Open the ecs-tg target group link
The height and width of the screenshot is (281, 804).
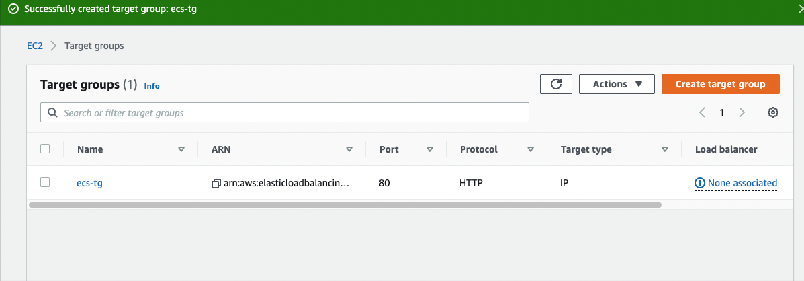[x=90, y=183]
